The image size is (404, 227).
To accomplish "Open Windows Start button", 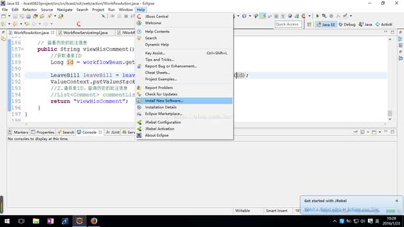I will (7, 221).
